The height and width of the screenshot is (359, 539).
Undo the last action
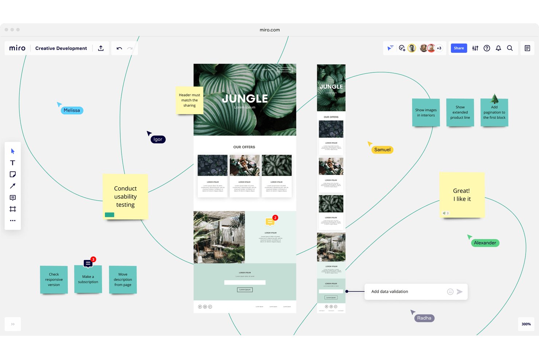click(119, 48)
